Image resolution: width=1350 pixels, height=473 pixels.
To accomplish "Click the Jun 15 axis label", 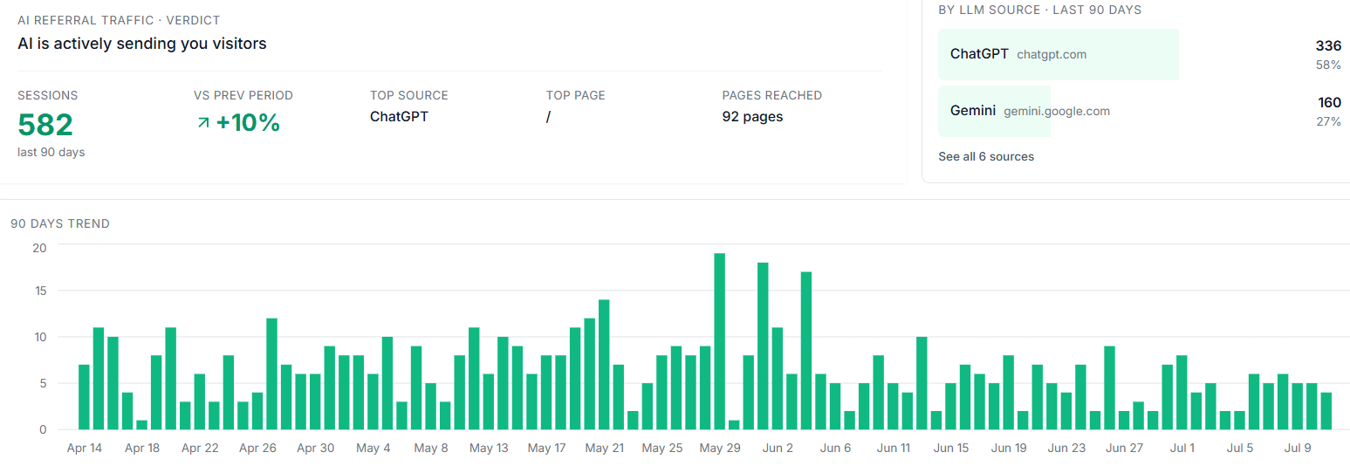I will (x=951, y=449).
